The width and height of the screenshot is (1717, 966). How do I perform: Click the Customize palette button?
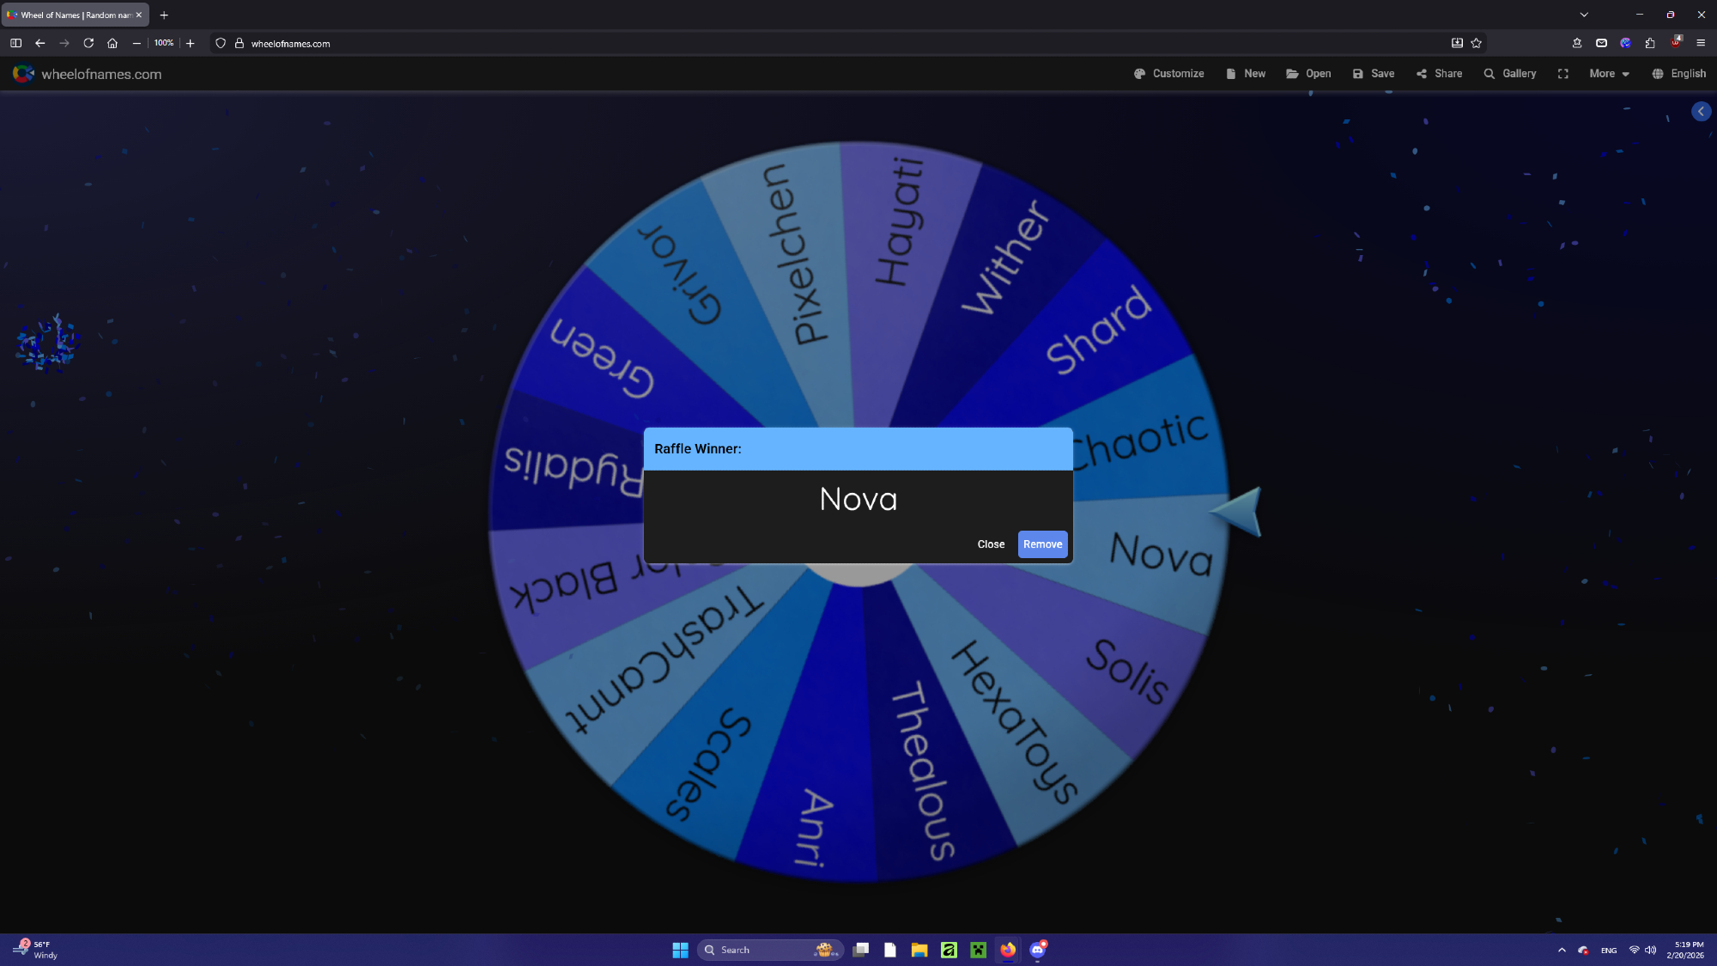click(x=1168, y=74)
